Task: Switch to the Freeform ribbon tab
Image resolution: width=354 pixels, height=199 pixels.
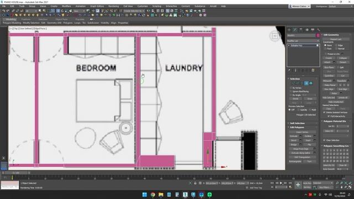Action: point(26,19)
